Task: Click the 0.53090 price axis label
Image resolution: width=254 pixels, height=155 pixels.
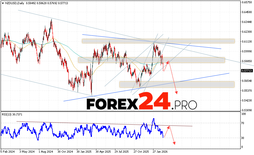Action: 247,110
